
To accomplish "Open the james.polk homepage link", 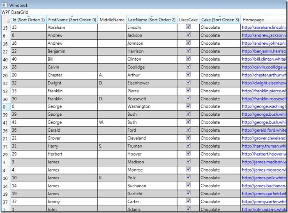I will pyautogui.click(x=264, y=178).
